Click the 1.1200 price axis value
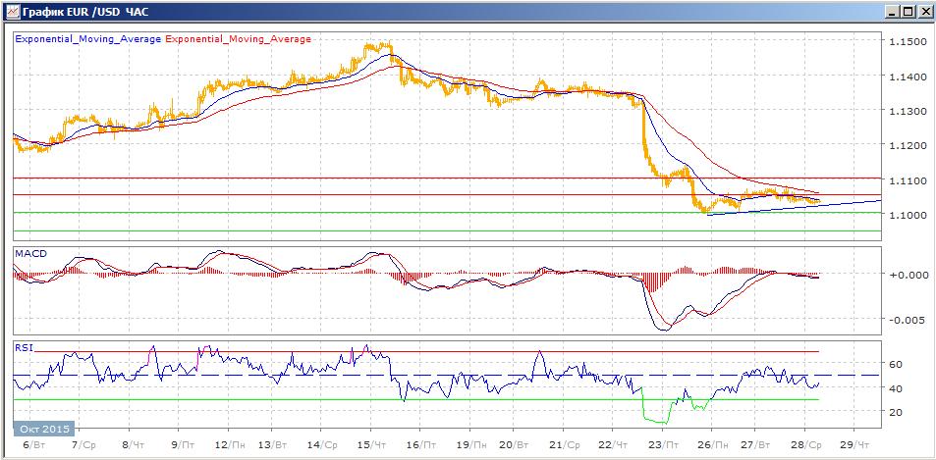The height and width of the screenshot is (460, 936). [908, 145]
